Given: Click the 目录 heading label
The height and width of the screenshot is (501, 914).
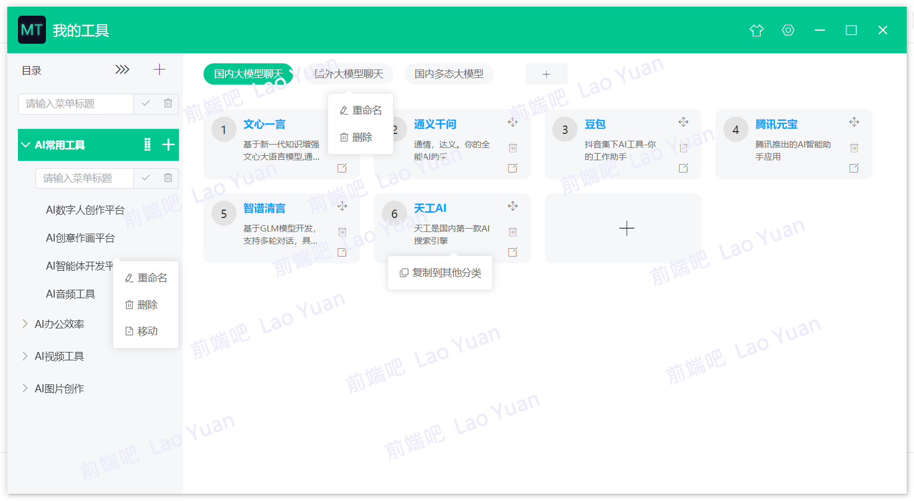Looking at the screenshot, I should [x=31, y=71].
